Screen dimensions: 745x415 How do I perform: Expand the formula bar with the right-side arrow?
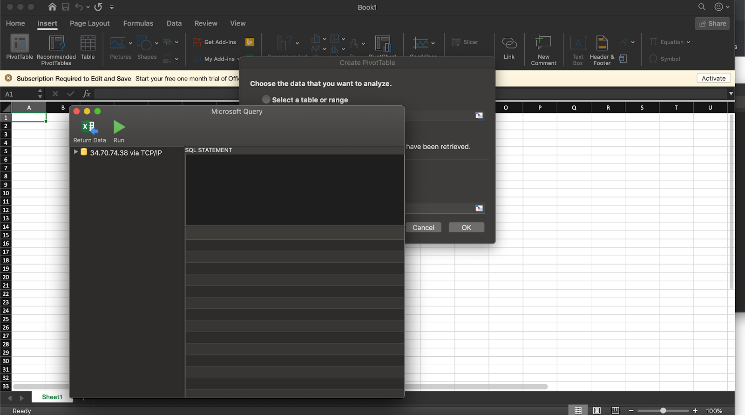coord(731,94)
